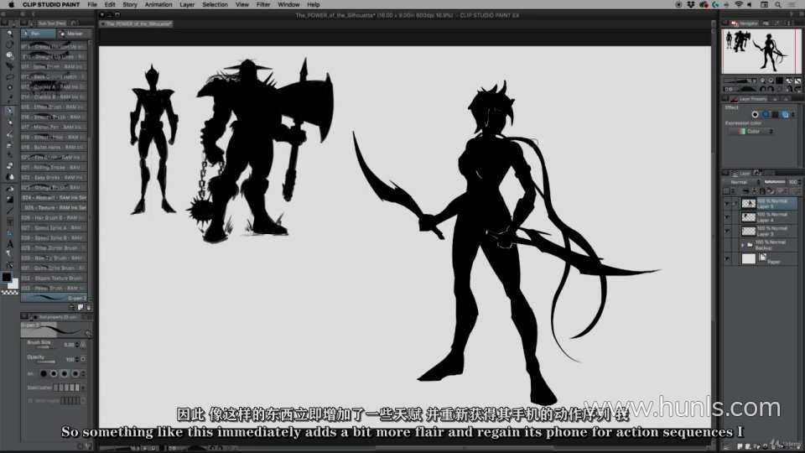Select the transparent color checker swatch
The height and width of the screenshot is (453, 805).
[9, 292]
